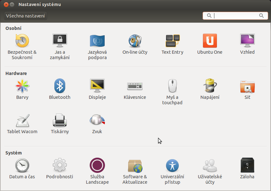271x191 pixels.
Task: Open Tiskárny printer icon
Action: 59,120
